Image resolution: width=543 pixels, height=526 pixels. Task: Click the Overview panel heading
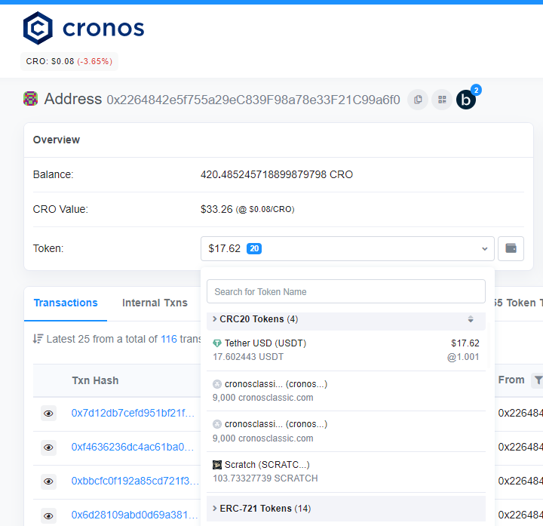[57, 140]
